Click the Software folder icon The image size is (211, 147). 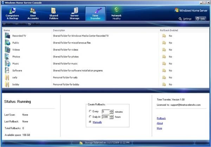tap(7, 71)
